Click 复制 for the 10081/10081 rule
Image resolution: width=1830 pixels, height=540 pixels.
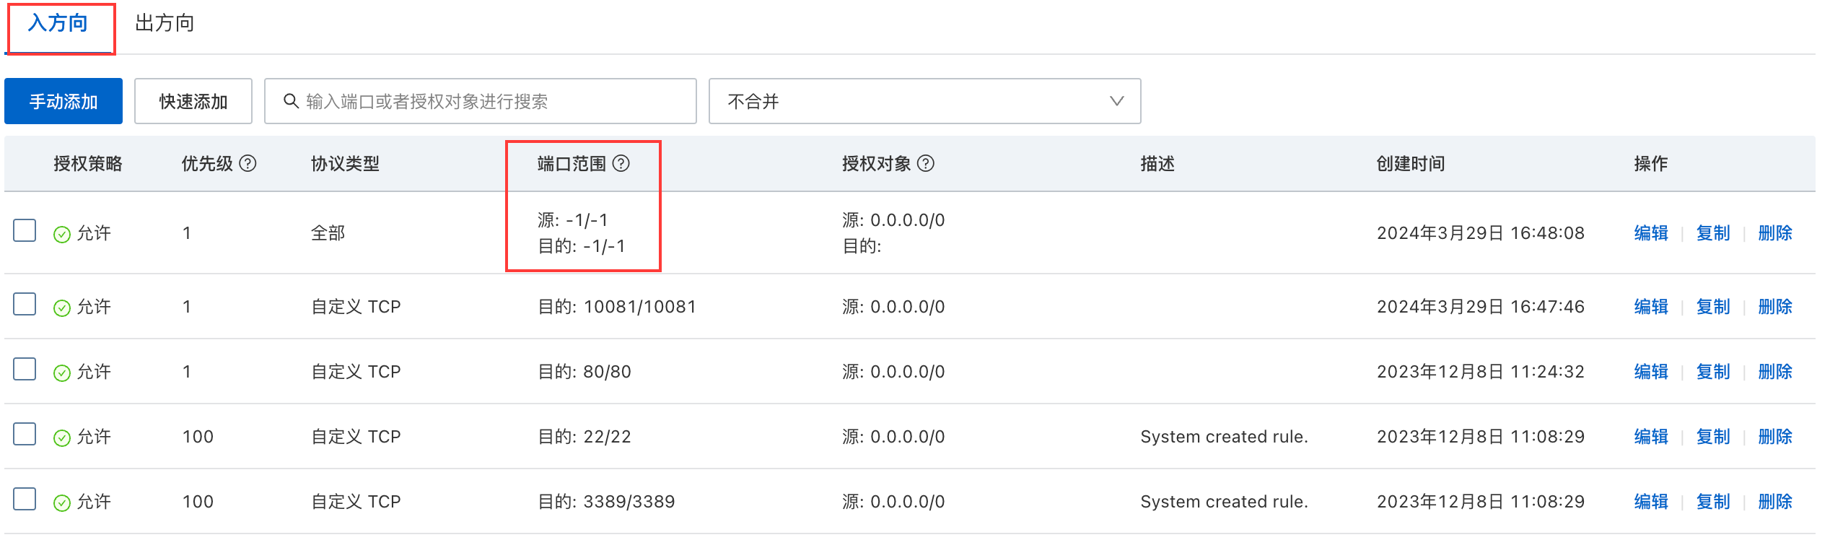pyautogui.click(x=1712, y=307)
